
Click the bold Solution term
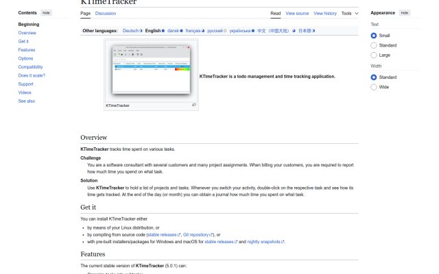pos(88,181)
